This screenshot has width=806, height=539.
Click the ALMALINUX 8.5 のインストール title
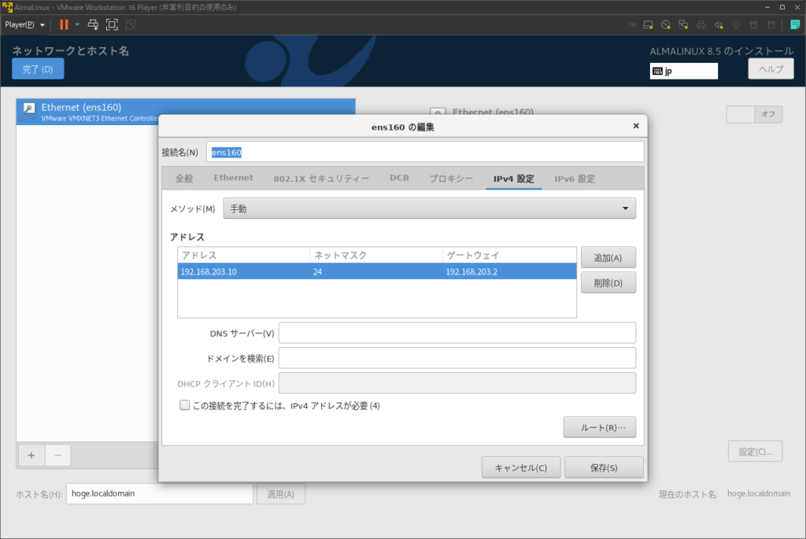(x=721, y=51)
